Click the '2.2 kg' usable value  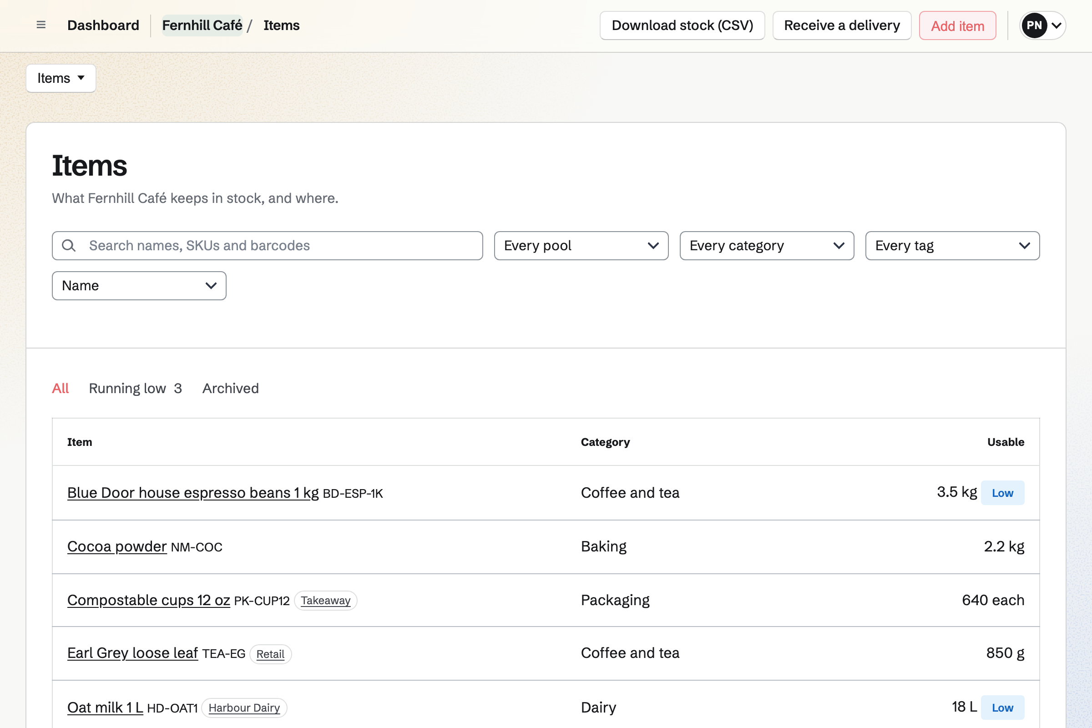[1004, 546]
